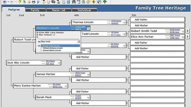Select the Thomas Lincoln box
This screenshot has width=192, height=107.
click(x=99, y=22)
